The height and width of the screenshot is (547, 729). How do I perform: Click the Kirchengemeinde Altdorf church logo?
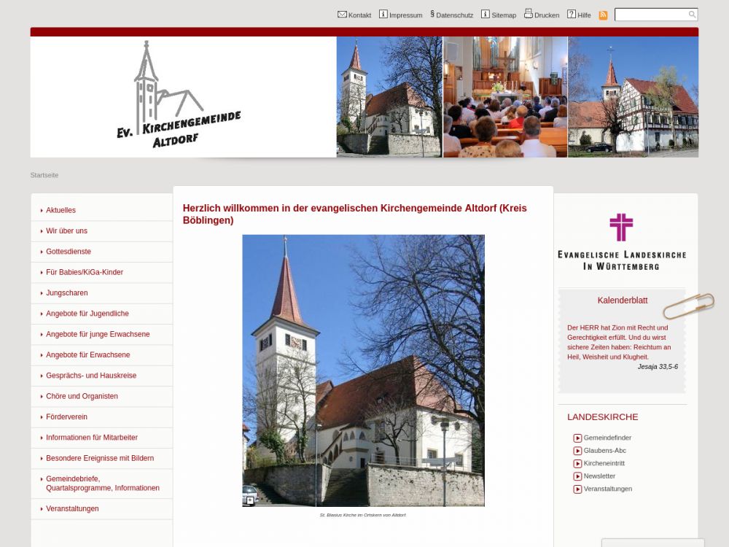tap(179, 96)
